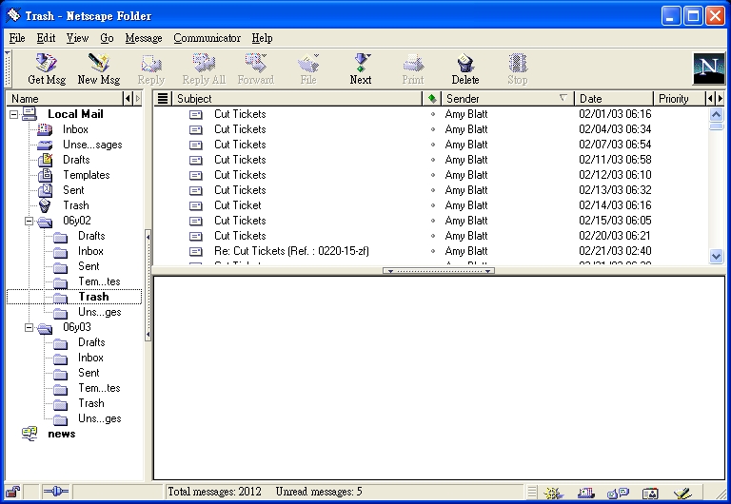
Task: Click the Get Msg toolbar icon
Action: coord(46,68)
